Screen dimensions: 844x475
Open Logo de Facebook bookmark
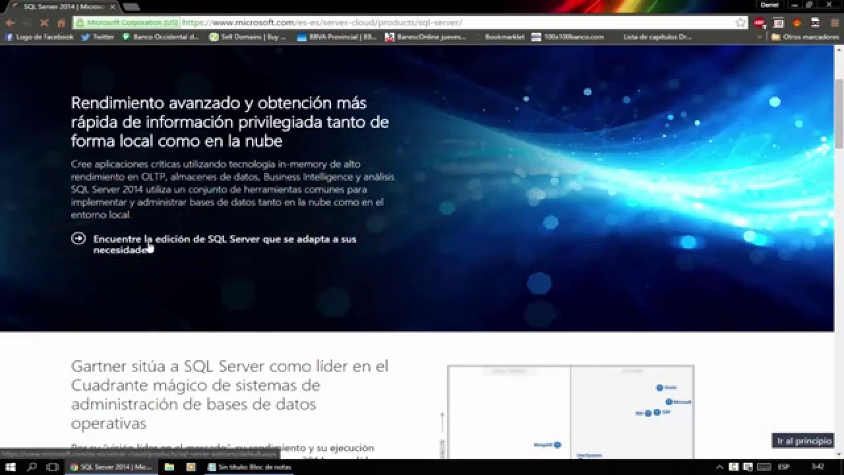pos(39,37)
